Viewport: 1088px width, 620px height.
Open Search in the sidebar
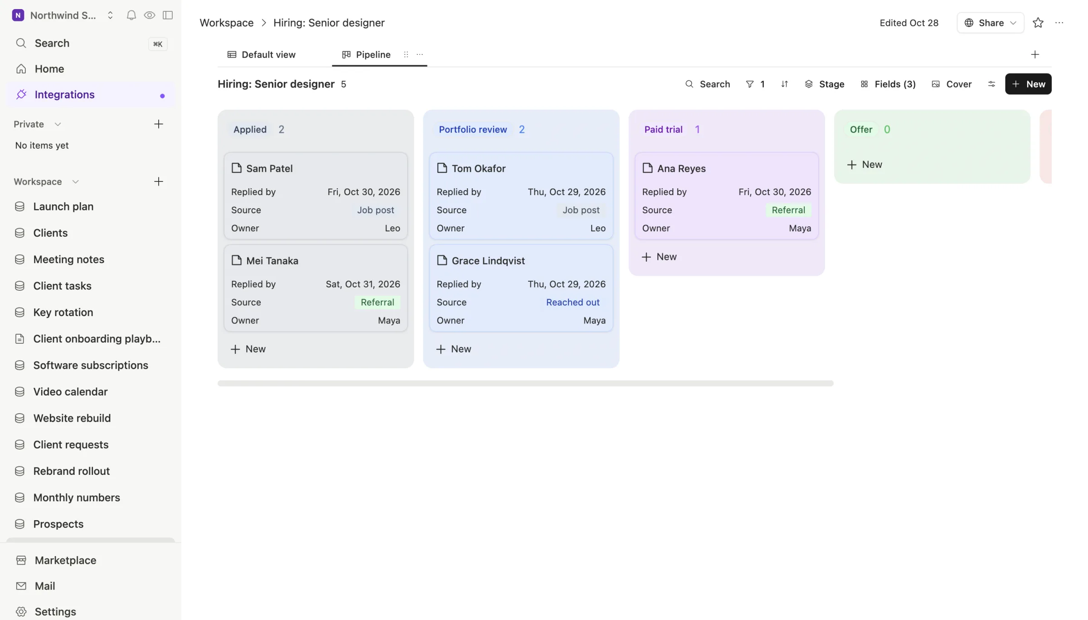click(x=91, y=43)
